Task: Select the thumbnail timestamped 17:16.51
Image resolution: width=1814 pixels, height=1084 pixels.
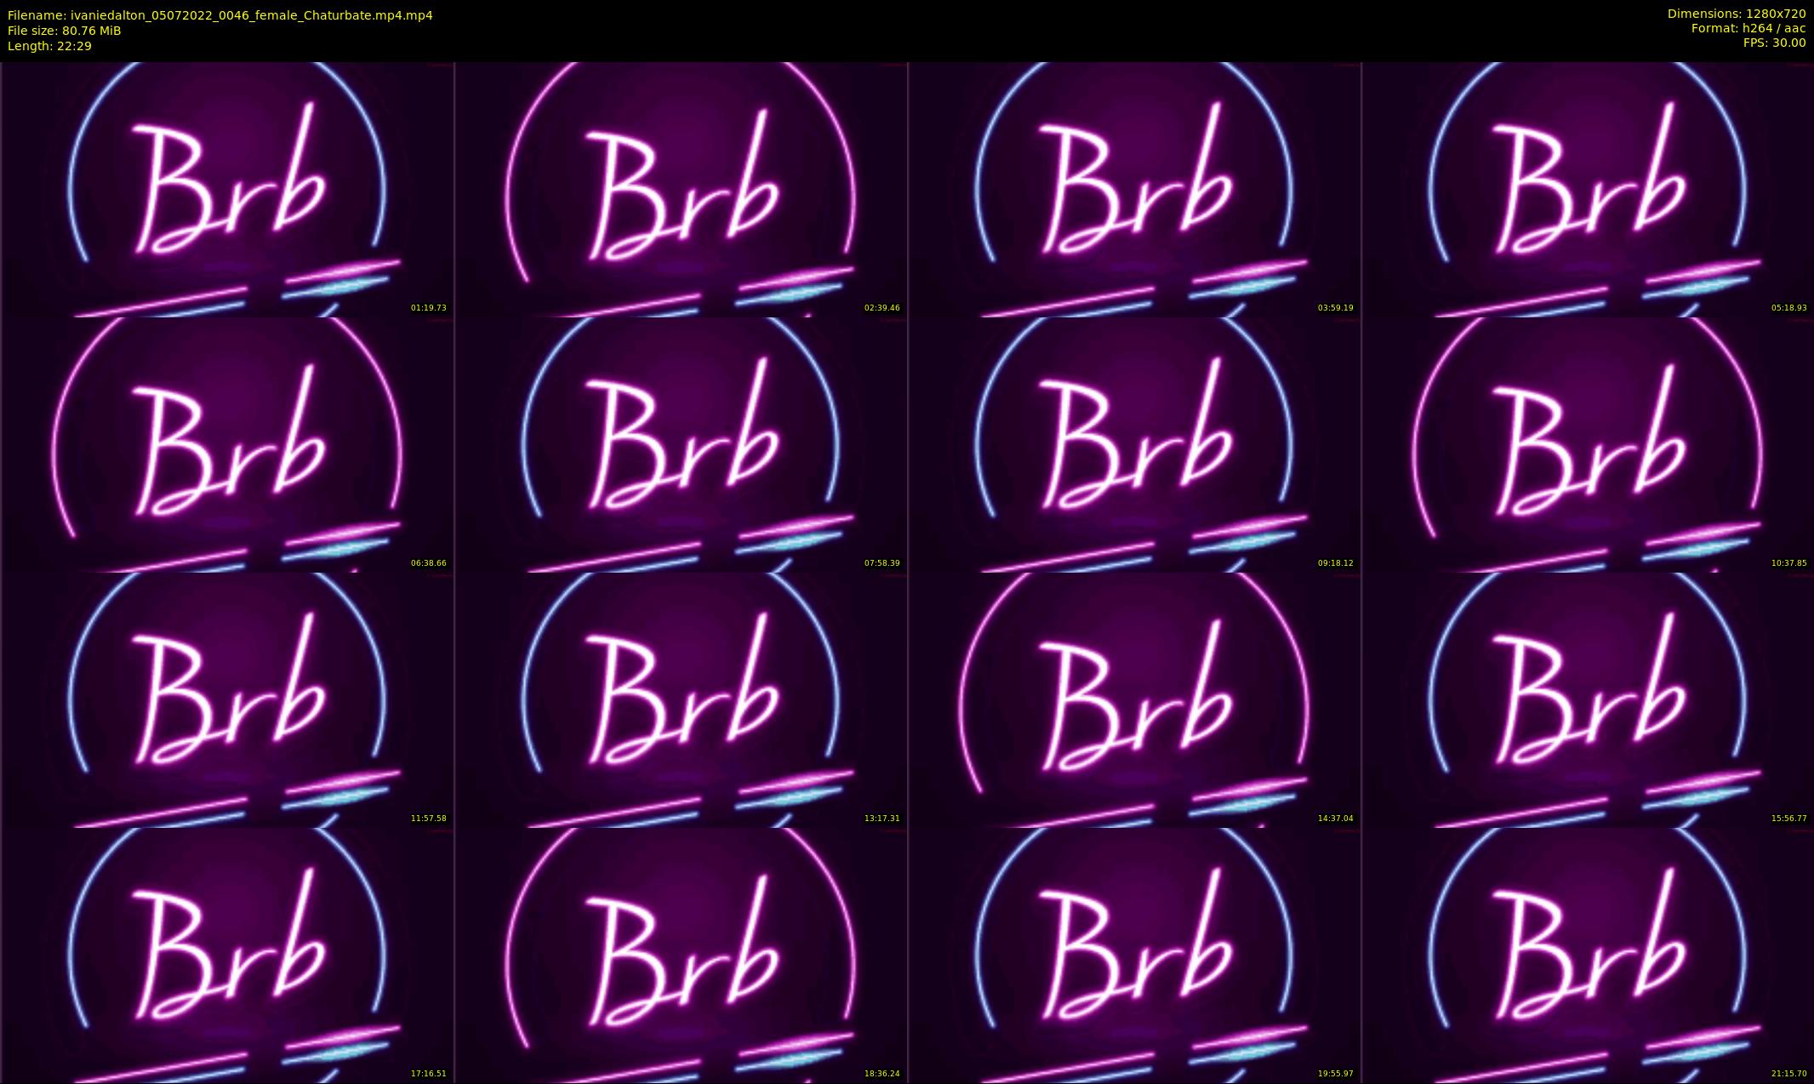Action: click(x=227, y=955)
